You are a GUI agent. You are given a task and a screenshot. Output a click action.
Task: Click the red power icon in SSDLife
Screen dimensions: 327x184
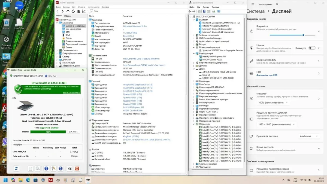pos(77,168)
